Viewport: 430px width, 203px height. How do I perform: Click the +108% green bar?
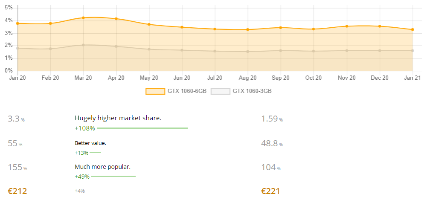pos(142,128)
